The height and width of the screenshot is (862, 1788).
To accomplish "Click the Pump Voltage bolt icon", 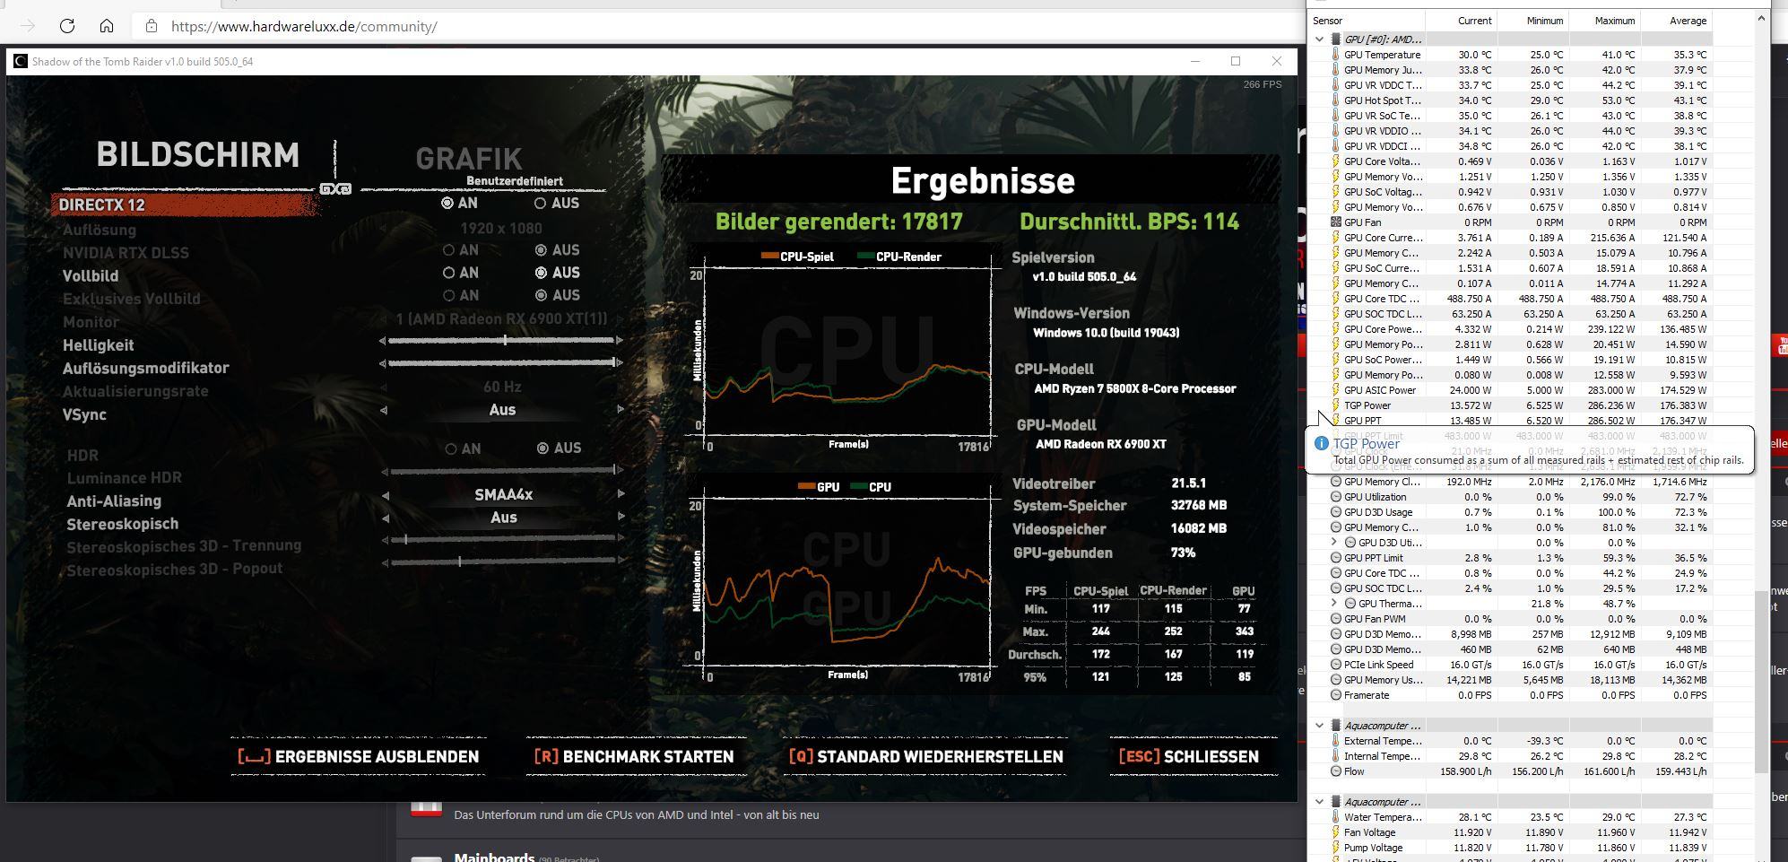I will coord(1335,848).
